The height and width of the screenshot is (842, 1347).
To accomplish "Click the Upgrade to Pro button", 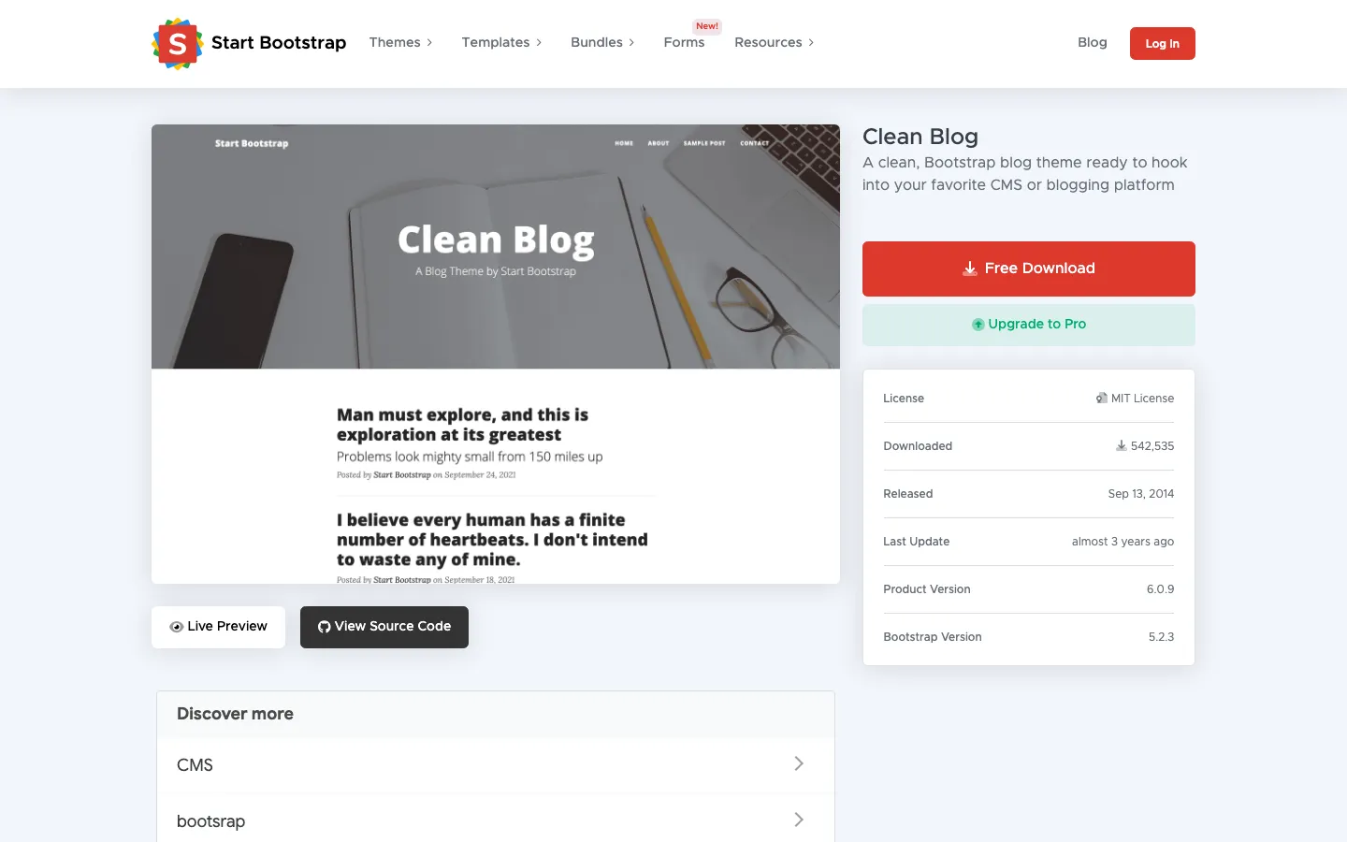I will pos(1029,325).
